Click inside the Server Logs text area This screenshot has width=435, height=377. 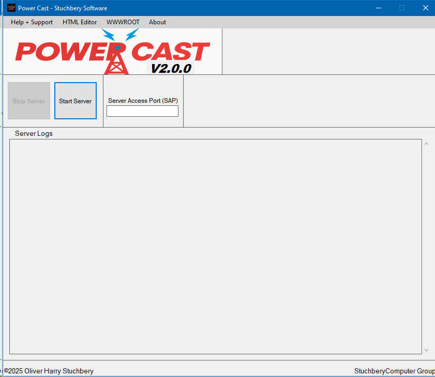[x=216, y=246]
